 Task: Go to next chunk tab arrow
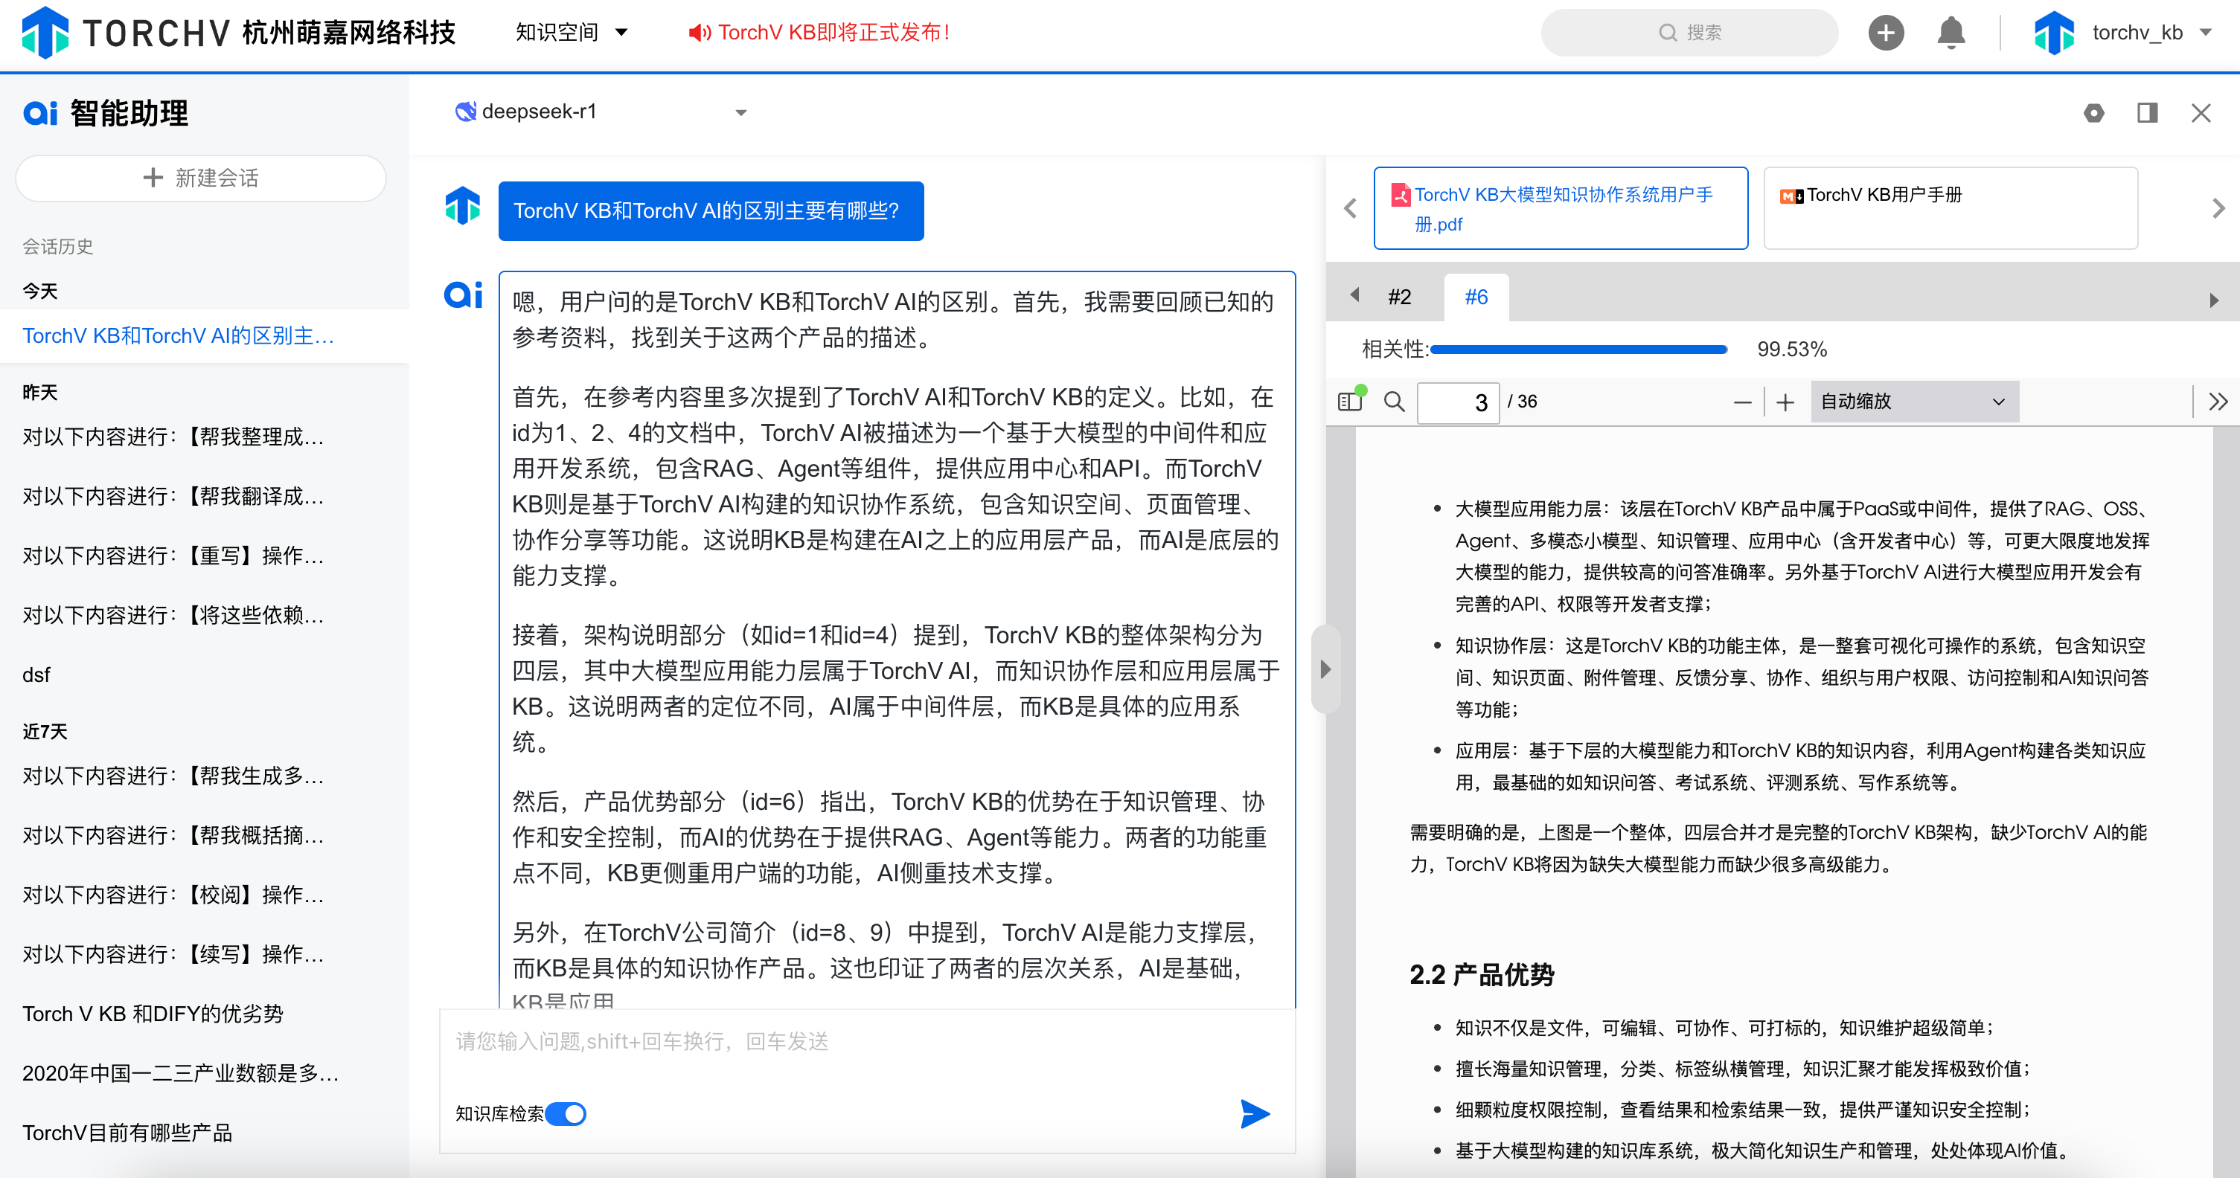pos(2214,300)
